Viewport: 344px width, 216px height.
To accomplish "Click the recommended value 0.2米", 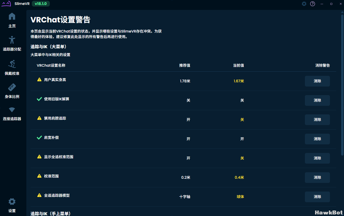I will pyautogui.click(x=186, y=177).
